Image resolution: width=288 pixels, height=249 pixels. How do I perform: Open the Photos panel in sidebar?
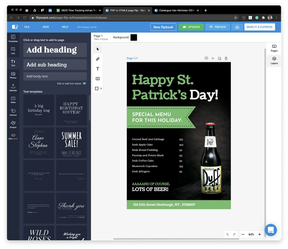click(x=13, y=75)
